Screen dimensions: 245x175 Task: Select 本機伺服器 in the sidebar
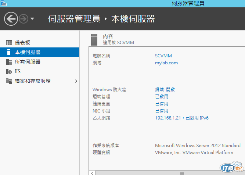[x=39, y=52]
